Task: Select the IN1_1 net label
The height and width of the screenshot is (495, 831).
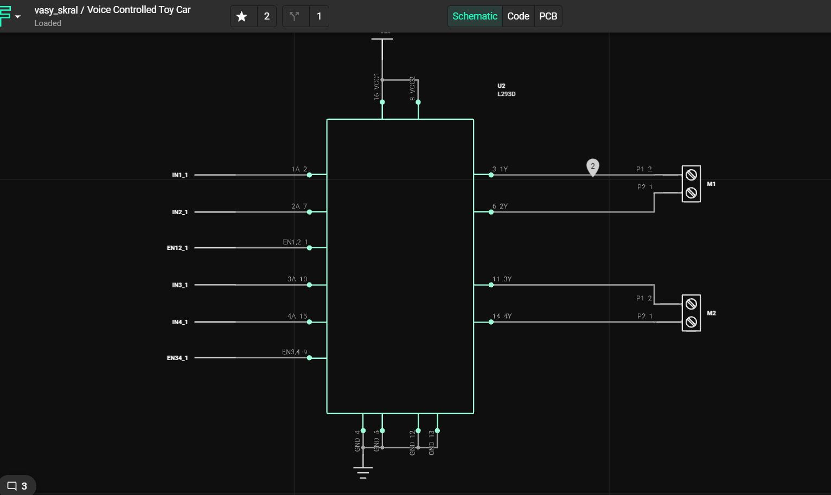Action: [180, 175]
